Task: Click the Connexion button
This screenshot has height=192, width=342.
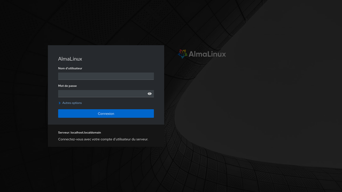Action: pyautogui.click(x=106, y=114)
